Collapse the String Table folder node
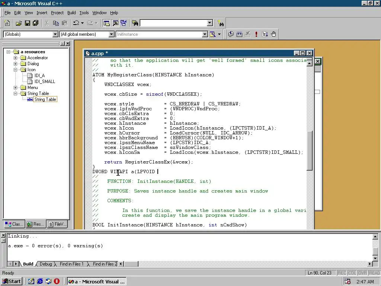 coord(15,93)
